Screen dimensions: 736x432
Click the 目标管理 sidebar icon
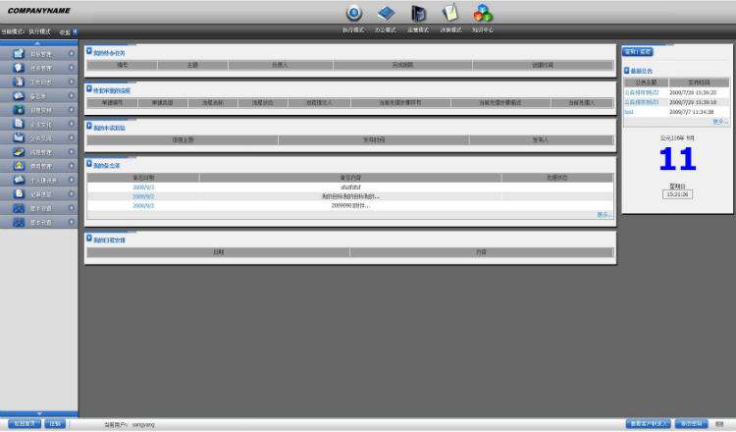coord(19,54)
